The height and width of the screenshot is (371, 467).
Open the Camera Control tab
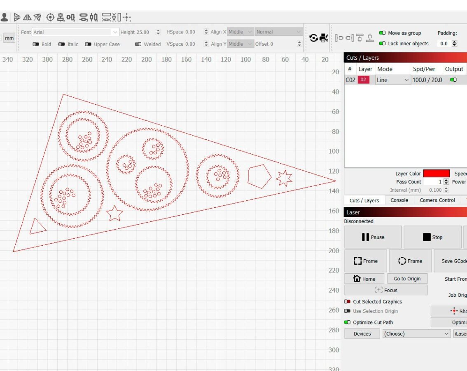[x=437, y=200]
